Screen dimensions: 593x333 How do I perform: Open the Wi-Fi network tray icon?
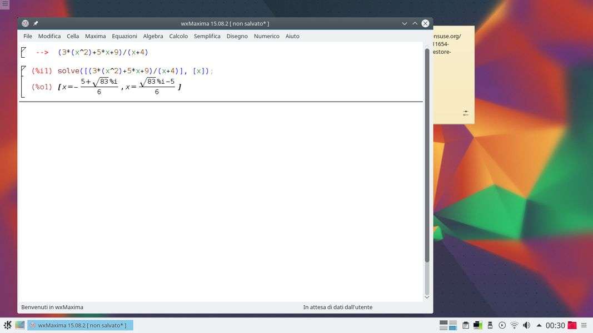pyautogui.click(x=514, y=325)
